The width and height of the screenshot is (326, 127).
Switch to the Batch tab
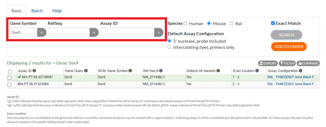coord(37,11)
